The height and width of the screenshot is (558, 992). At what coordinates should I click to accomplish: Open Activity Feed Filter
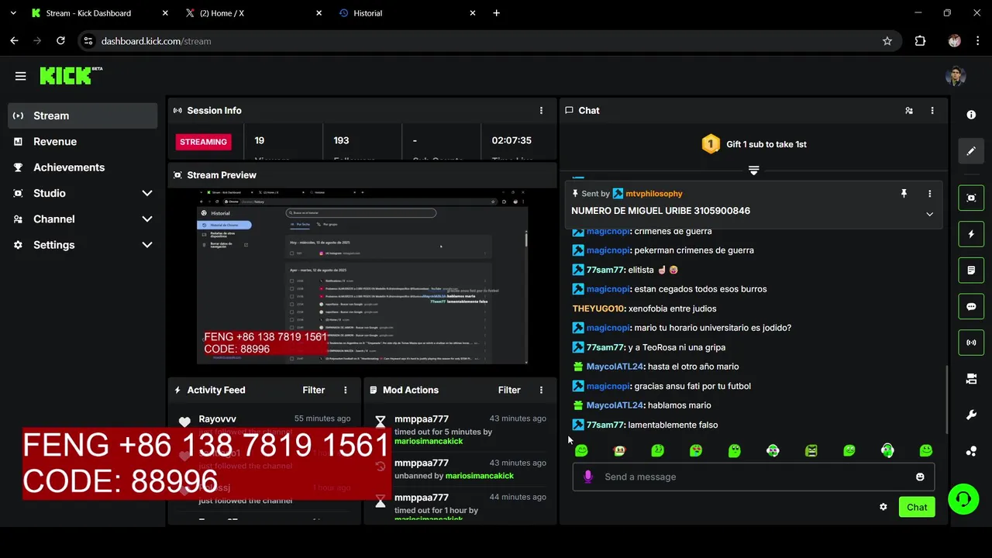tap(313, 390)
